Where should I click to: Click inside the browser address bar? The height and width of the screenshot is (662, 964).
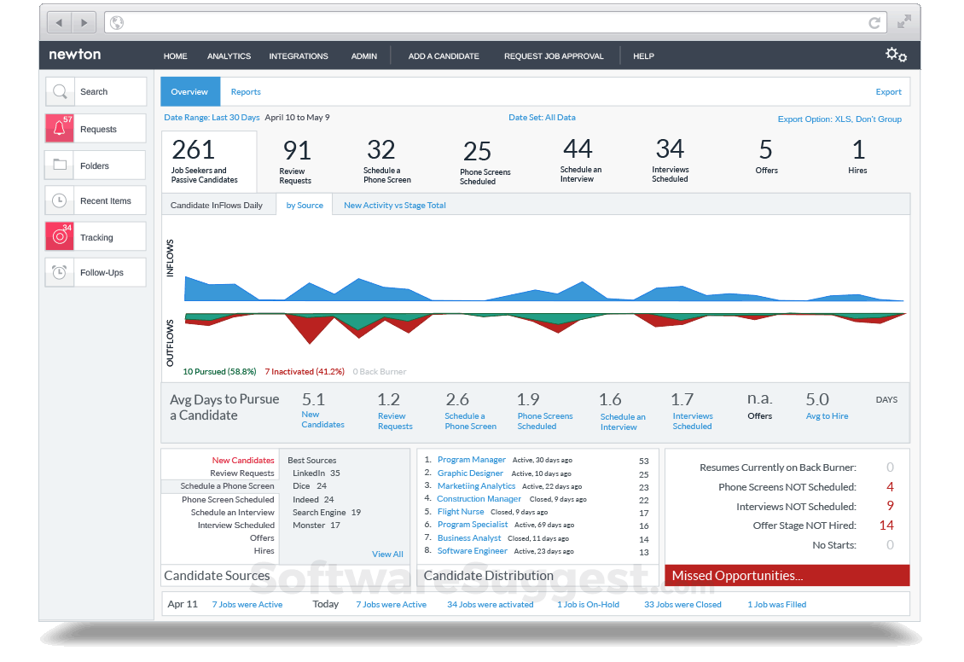point(486,23)
